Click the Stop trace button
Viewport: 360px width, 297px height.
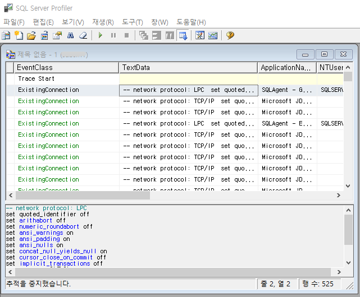pos(126,35)
